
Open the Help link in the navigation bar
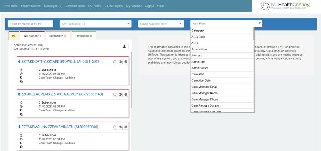pos(160,6)
